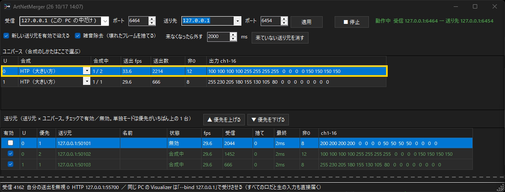Click the 出力 ch1-16 column header

[296, 61]
